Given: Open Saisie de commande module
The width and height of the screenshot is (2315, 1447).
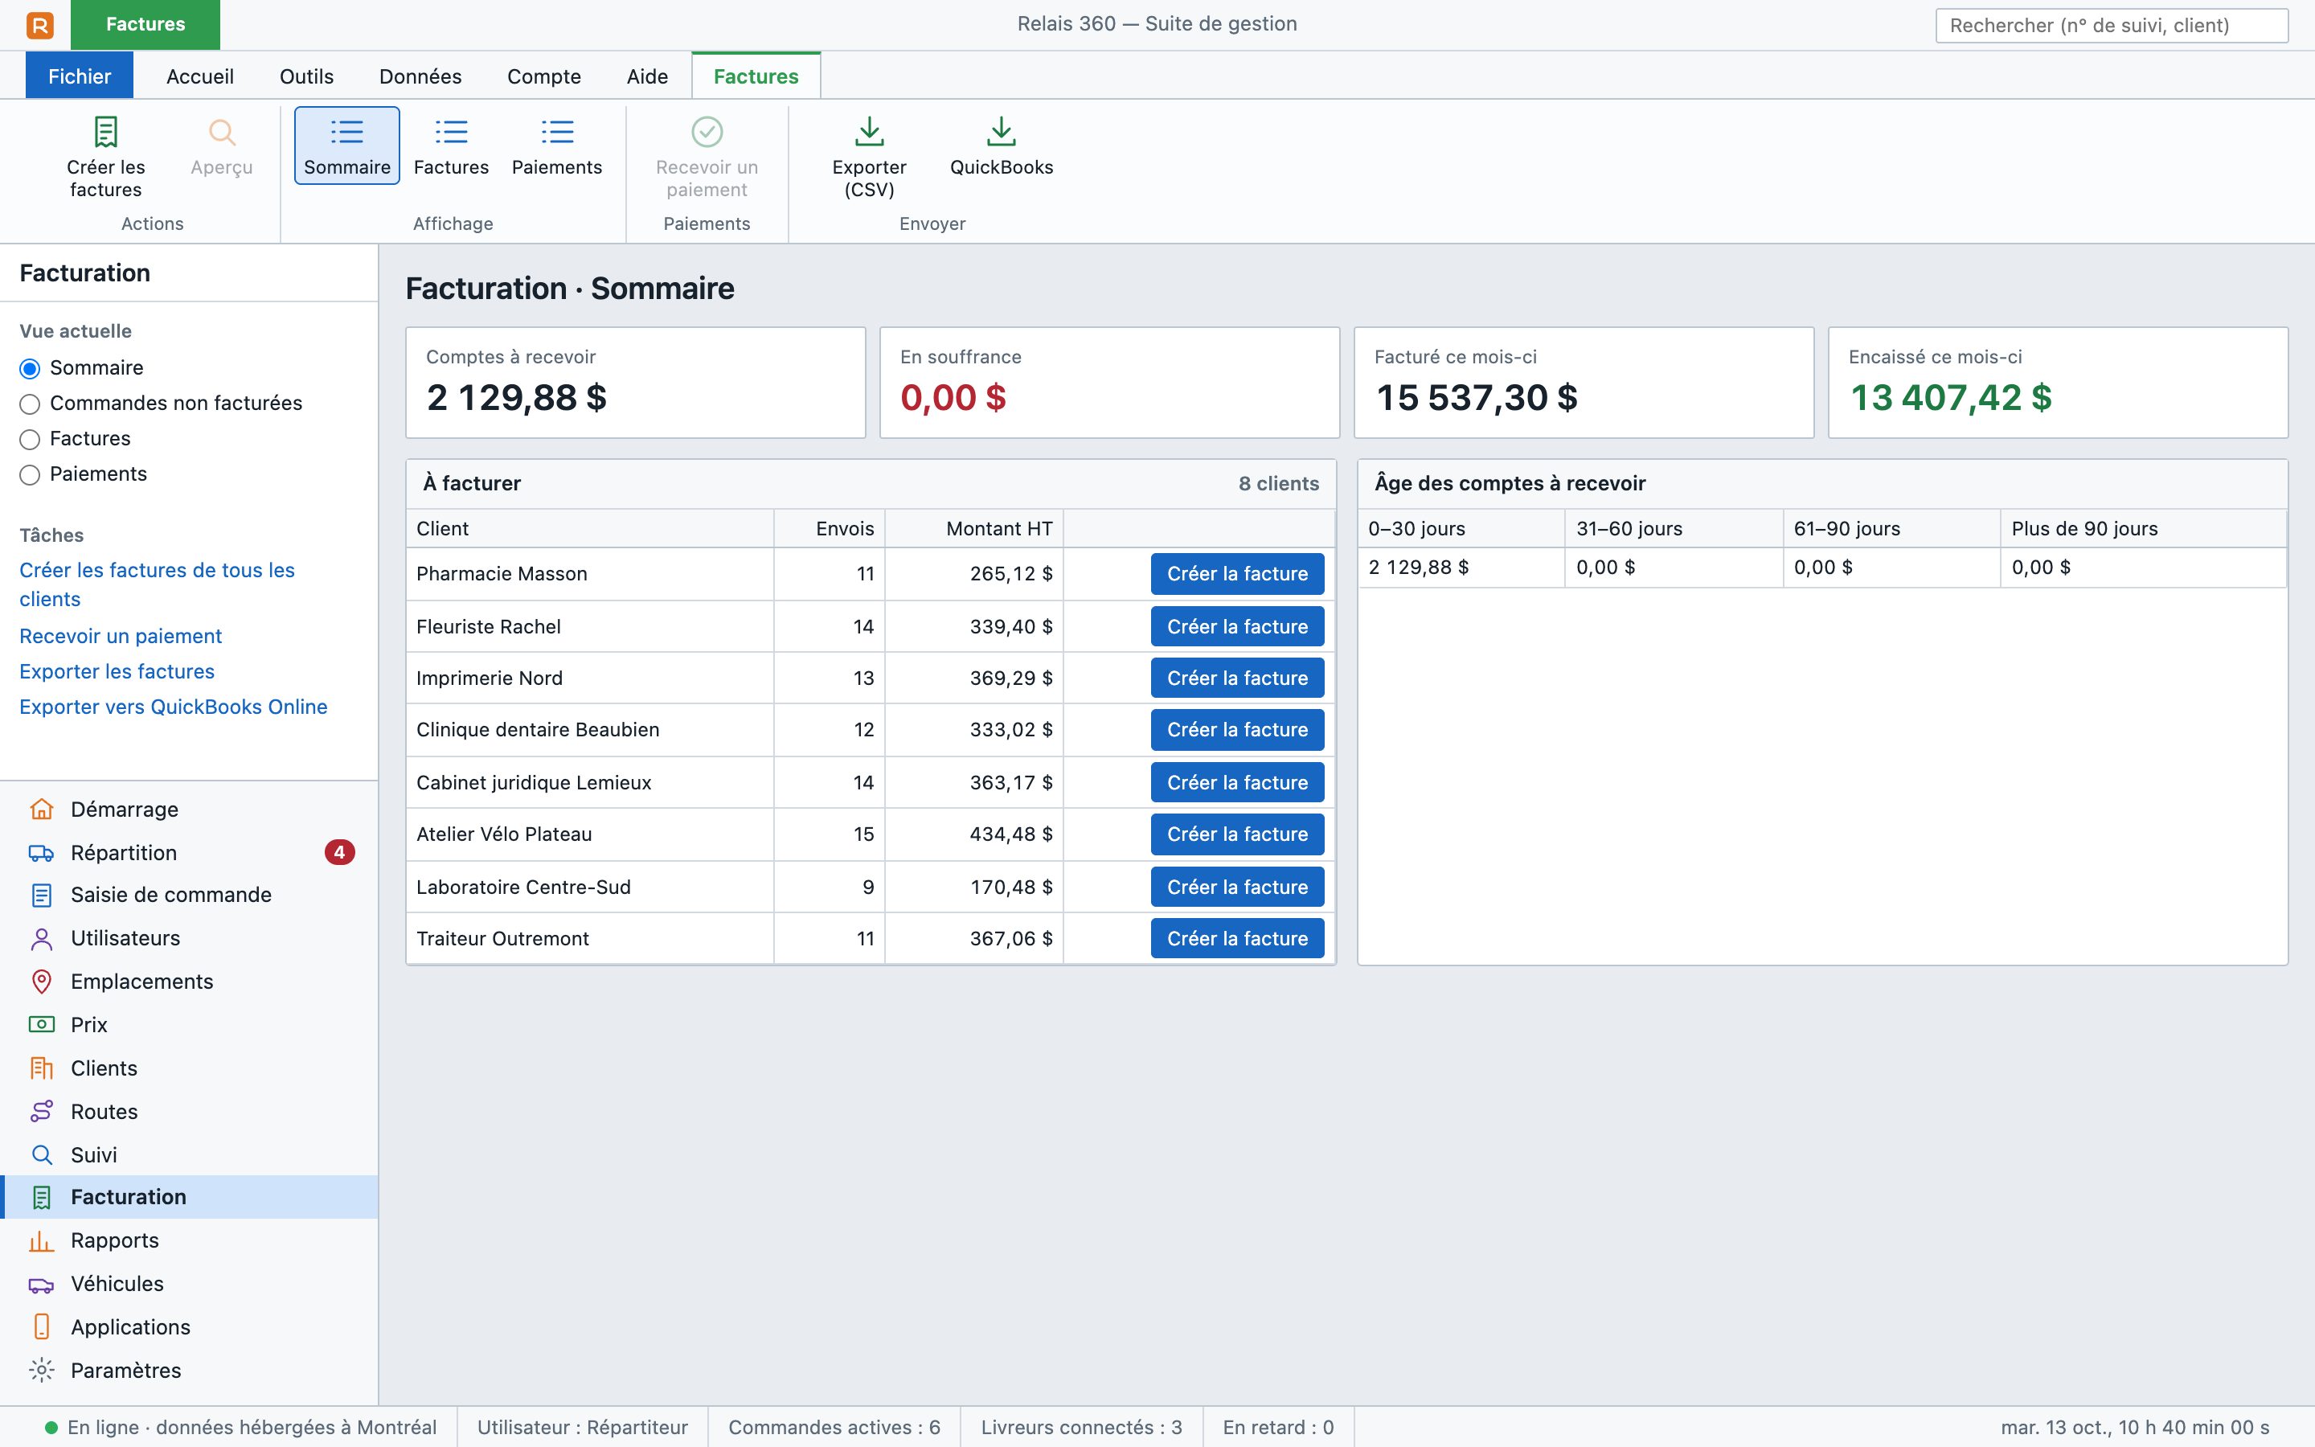Looking at the screenshot, I should pos(188,895).
